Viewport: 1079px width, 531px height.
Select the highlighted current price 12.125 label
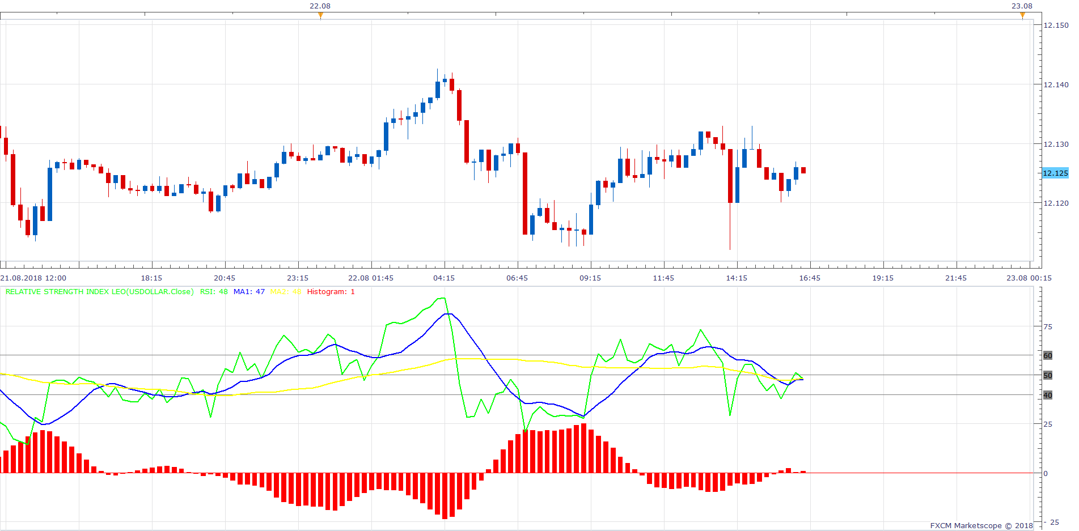[1055, 173]
